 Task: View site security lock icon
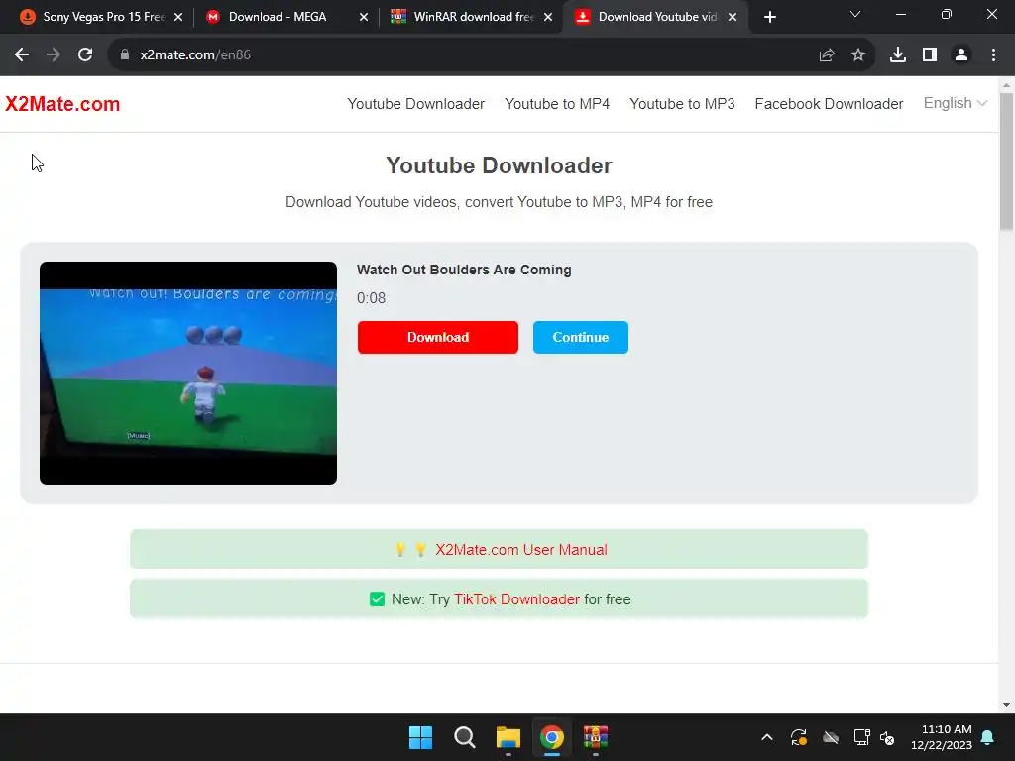(x=125, y=55)
